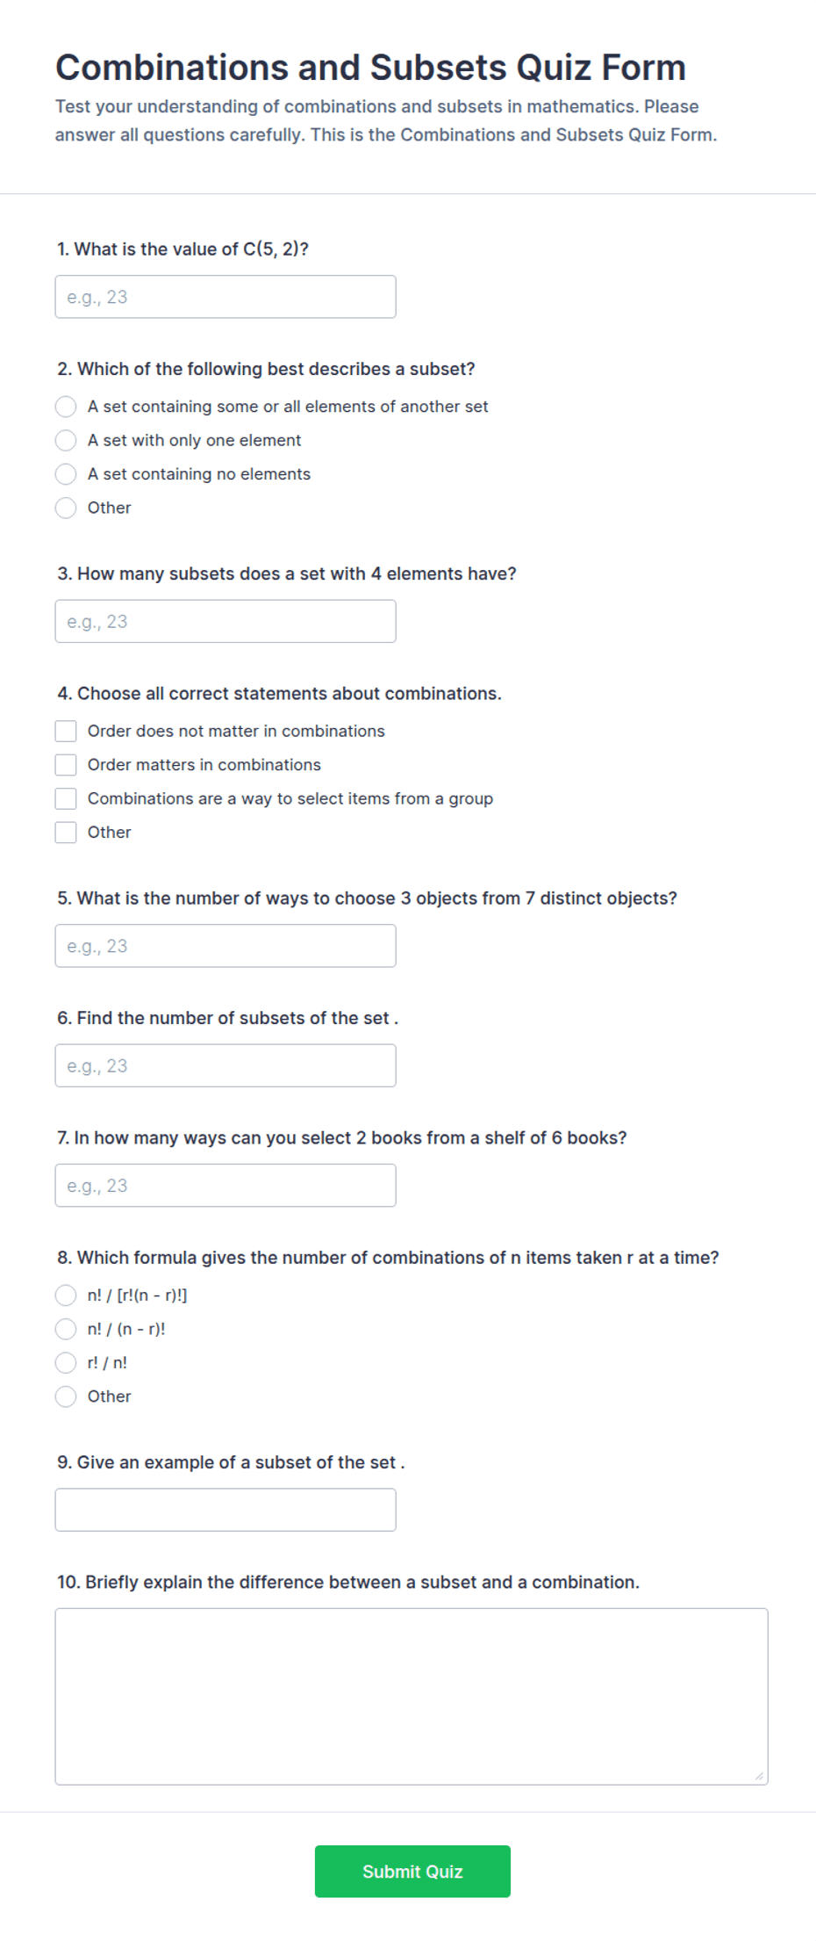The image size is (816, 1941).
Task: Select 'A set containing some or all elements' option
Action: click(x=66, y=407)
